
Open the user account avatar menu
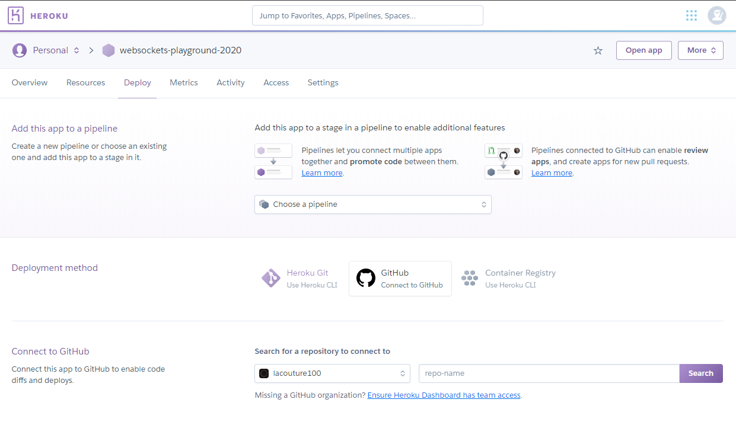click(717, 15)
